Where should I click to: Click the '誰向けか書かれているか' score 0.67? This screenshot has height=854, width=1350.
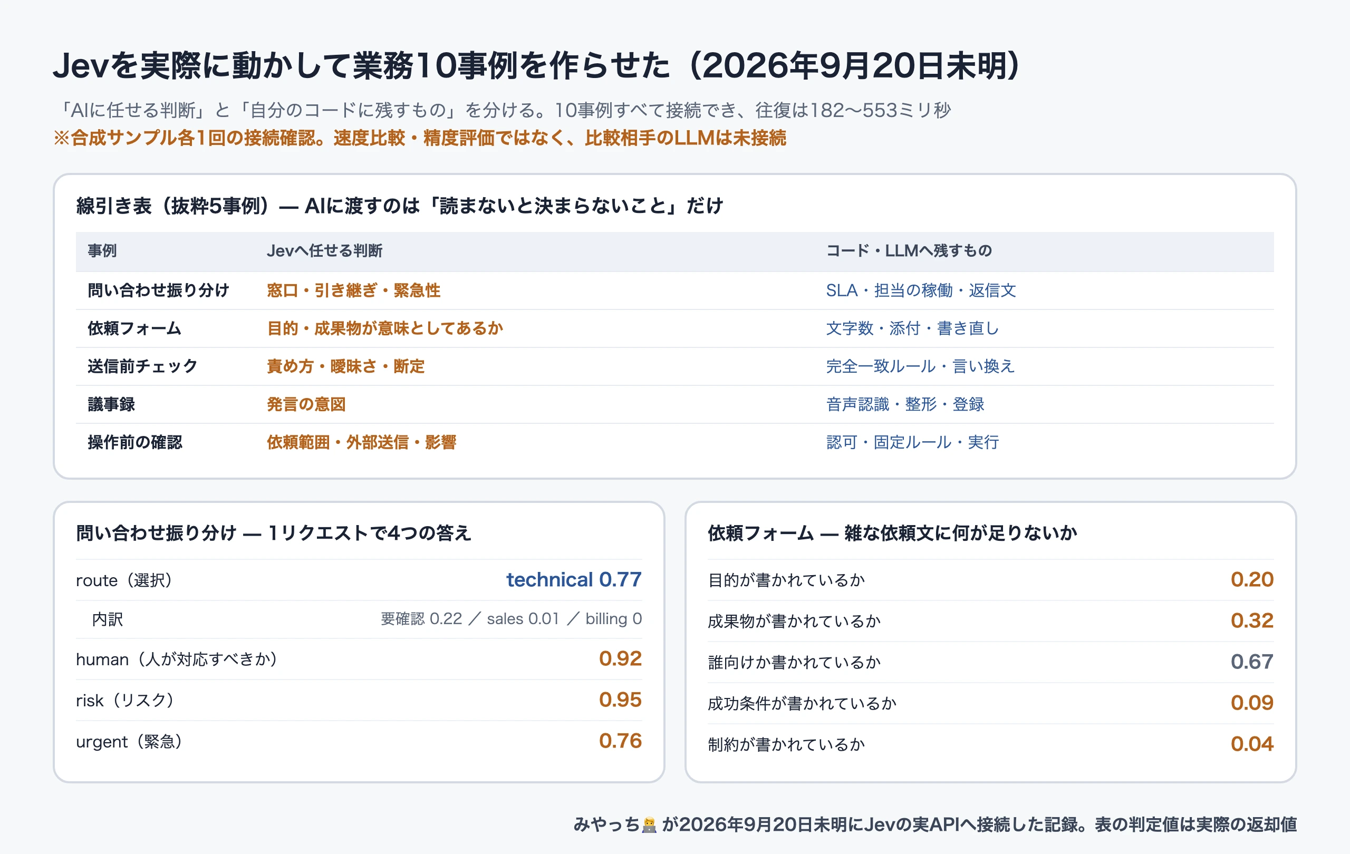[x=1252, y=662]
